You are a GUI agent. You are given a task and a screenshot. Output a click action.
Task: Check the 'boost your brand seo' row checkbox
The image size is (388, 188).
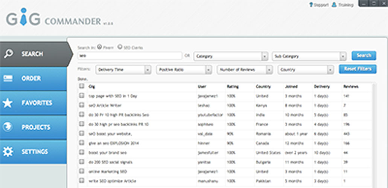point(82,152)
